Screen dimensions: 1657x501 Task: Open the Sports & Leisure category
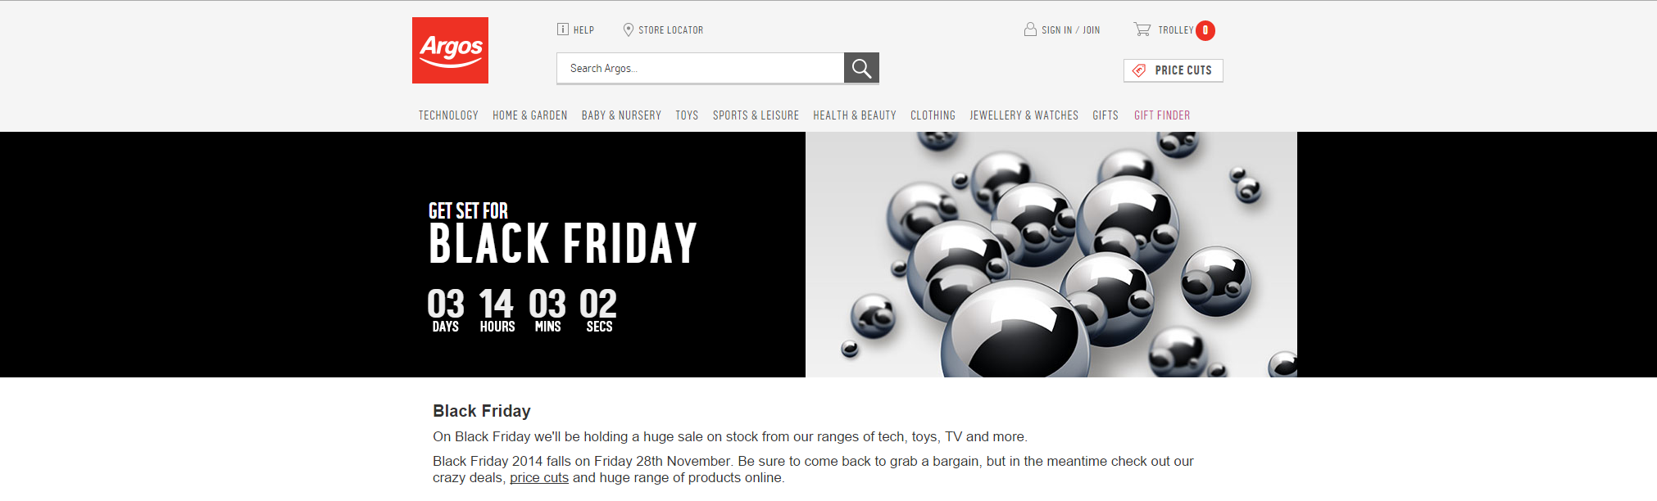point(756,115)
